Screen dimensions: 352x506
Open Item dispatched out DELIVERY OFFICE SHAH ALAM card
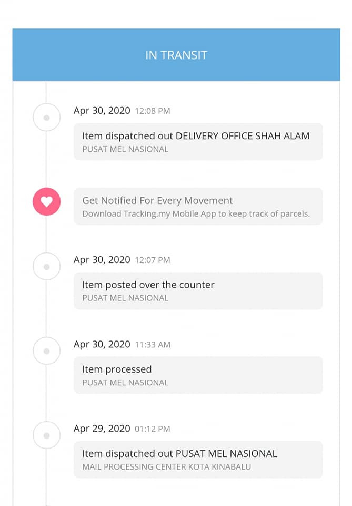(198, 142)
